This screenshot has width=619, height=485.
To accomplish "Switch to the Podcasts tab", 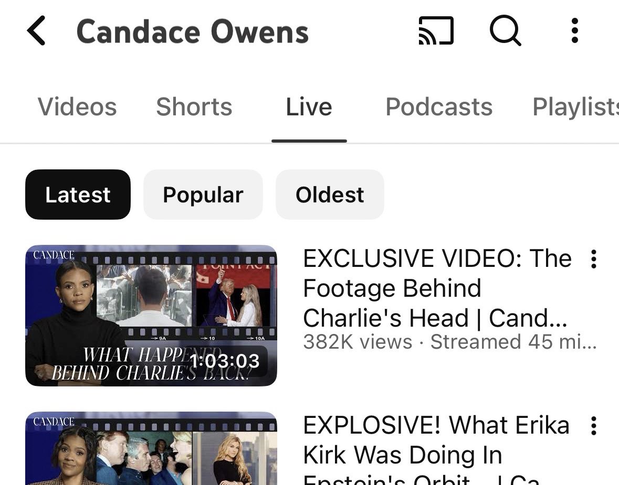I will tap(439, 107).
